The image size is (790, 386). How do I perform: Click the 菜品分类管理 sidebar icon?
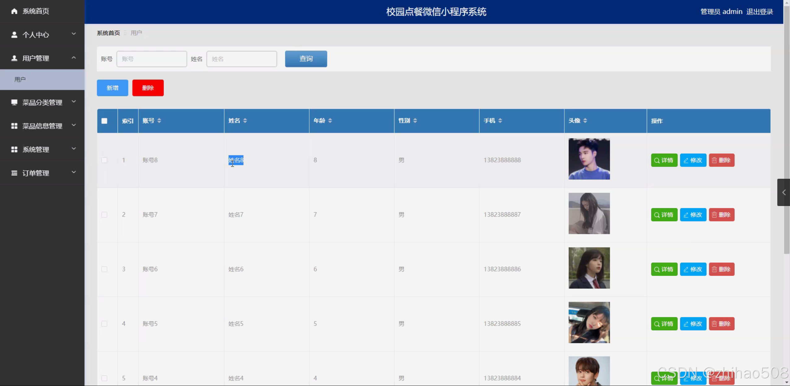tap(14, 102)
